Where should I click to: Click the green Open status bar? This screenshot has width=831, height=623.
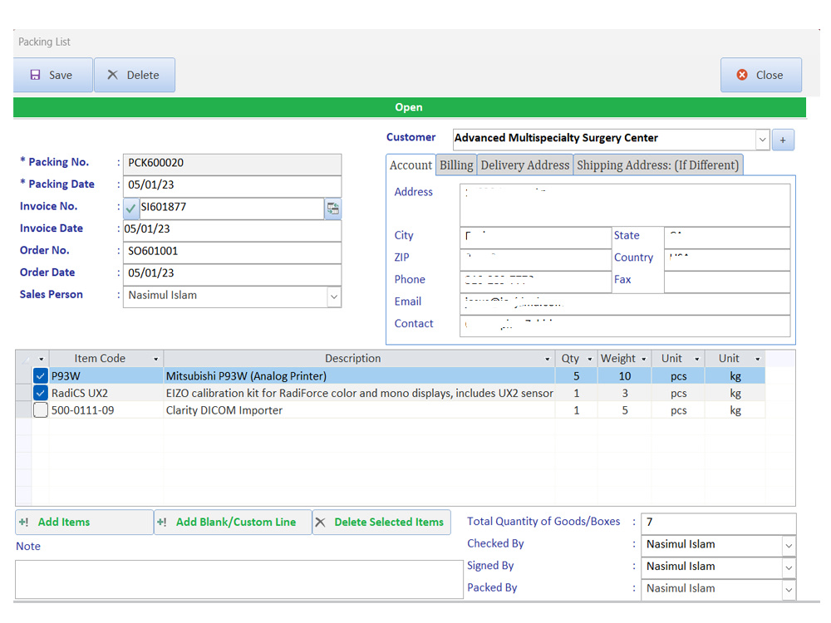(409, 107)
